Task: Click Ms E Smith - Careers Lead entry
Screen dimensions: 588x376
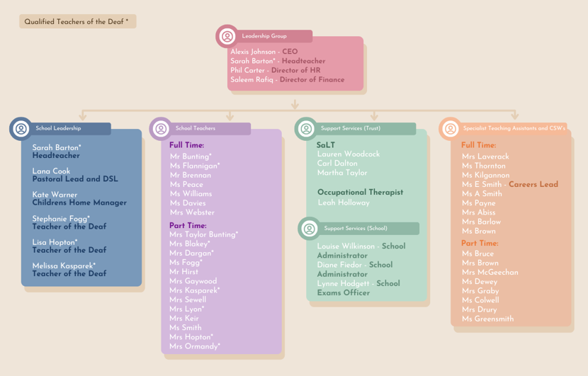Action: pos(509,184)
